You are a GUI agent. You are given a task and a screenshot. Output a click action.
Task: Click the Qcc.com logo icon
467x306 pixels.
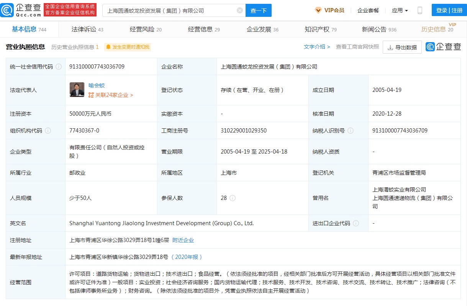(x=8, y=10)
